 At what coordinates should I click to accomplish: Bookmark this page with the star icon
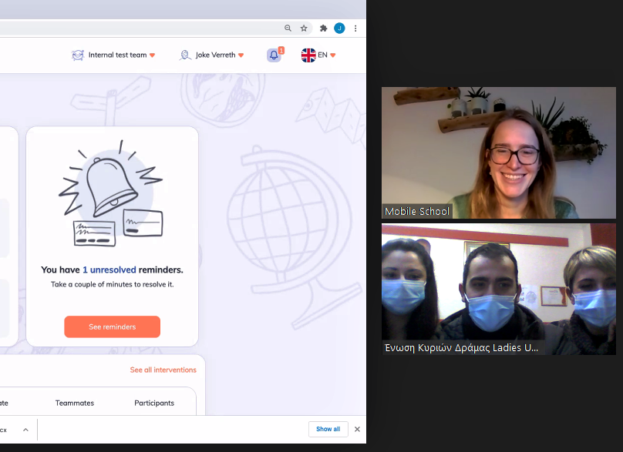point(304,28)
